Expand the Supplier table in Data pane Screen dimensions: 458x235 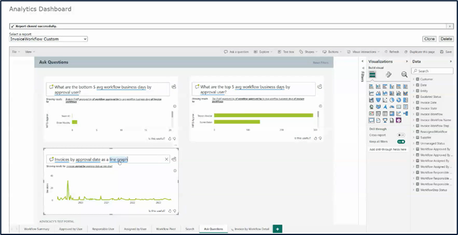[414, 137]
